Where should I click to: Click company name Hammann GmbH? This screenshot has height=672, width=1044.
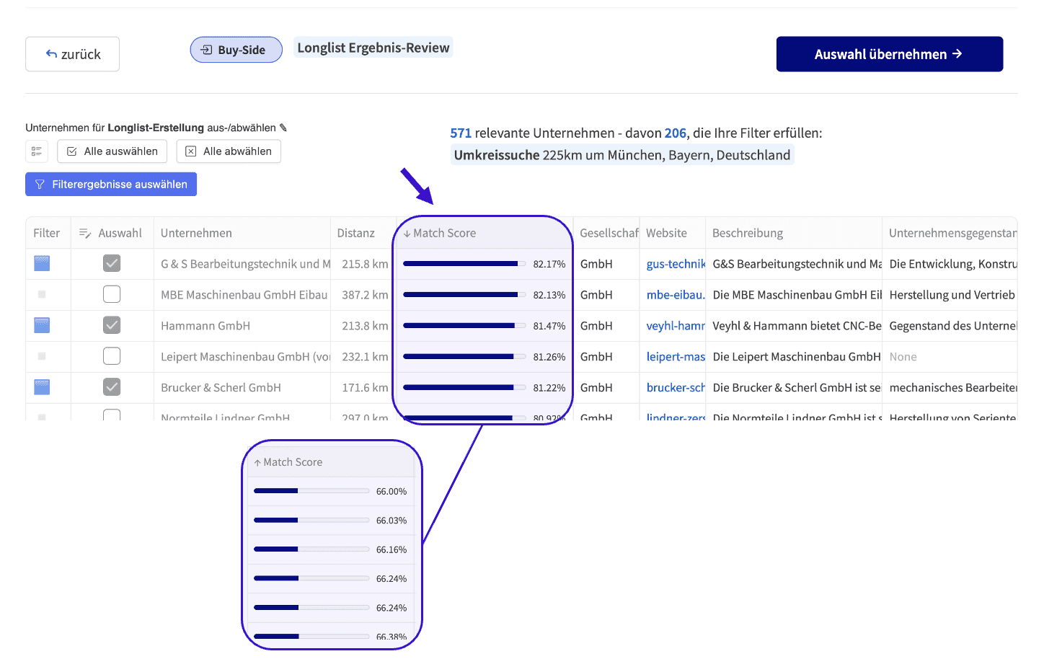point(205,326)
